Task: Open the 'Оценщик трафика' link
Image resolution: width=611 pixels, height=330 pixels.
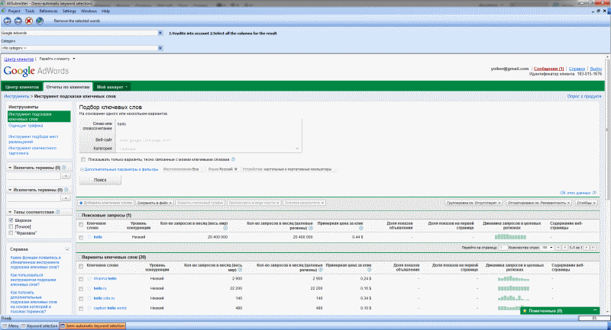Action: pyautogui.click(x=24, y=125)
